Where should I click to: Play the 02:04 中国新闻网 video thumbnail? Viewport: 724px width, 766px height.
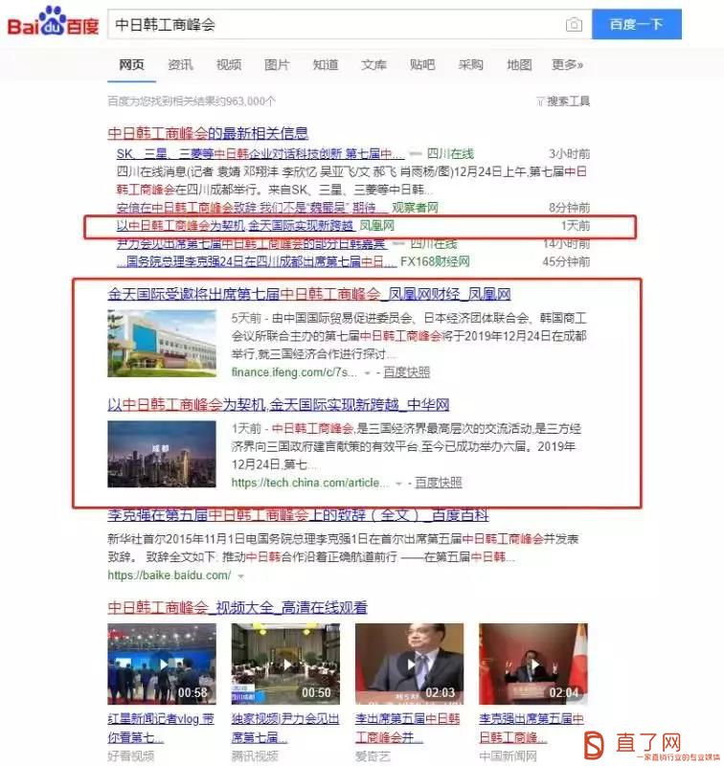click(x=533, y=664)
